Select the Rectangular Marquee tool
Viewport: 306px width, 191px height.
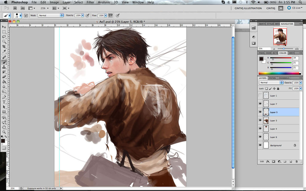[4, 32]
